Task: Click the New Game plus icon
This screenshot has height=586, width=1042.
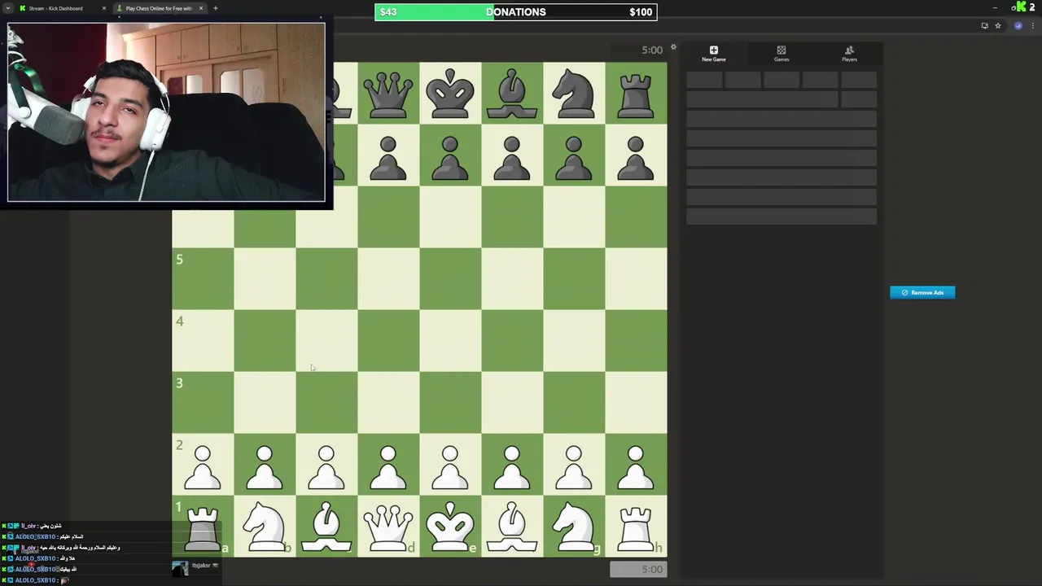Action: (x=714, y=50)
